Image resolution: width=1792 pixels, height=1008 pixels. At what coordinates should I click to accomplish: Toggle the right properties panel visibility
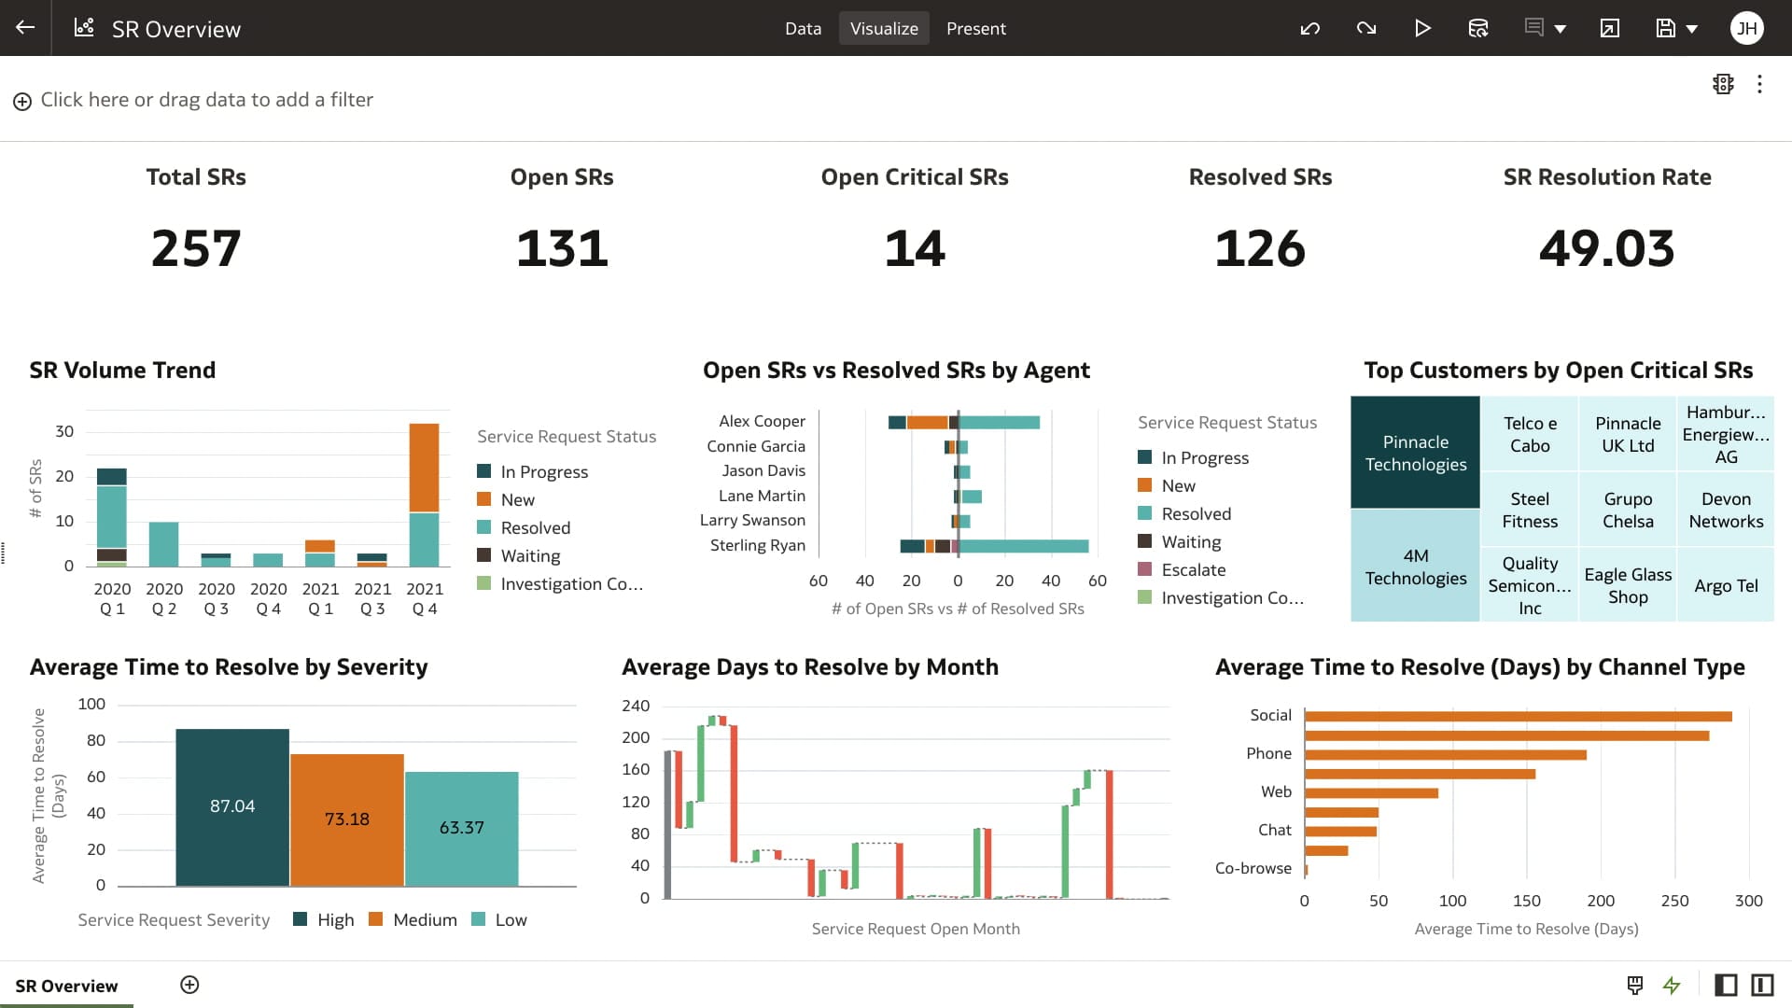point(1760,986)
